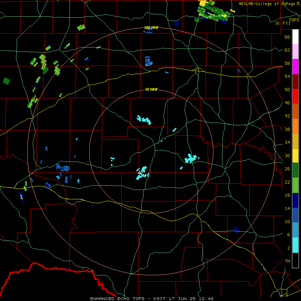Click the "14" legend value
The height and width of the screenshot is (301, 301).
tap(287, 208)
